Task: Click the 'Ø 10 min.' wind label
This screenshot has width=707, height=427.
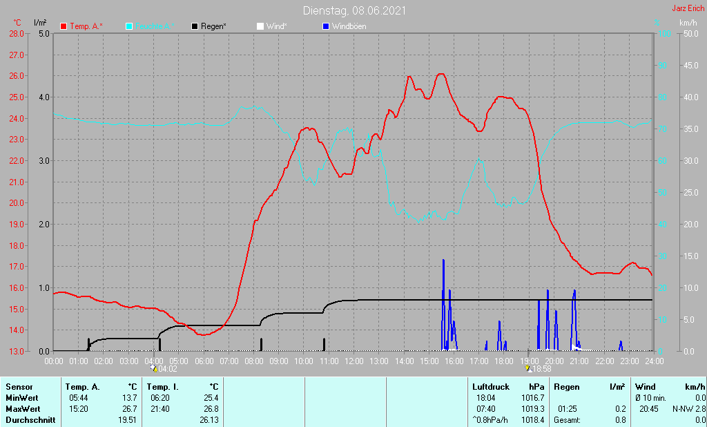Action: (650, 398)
